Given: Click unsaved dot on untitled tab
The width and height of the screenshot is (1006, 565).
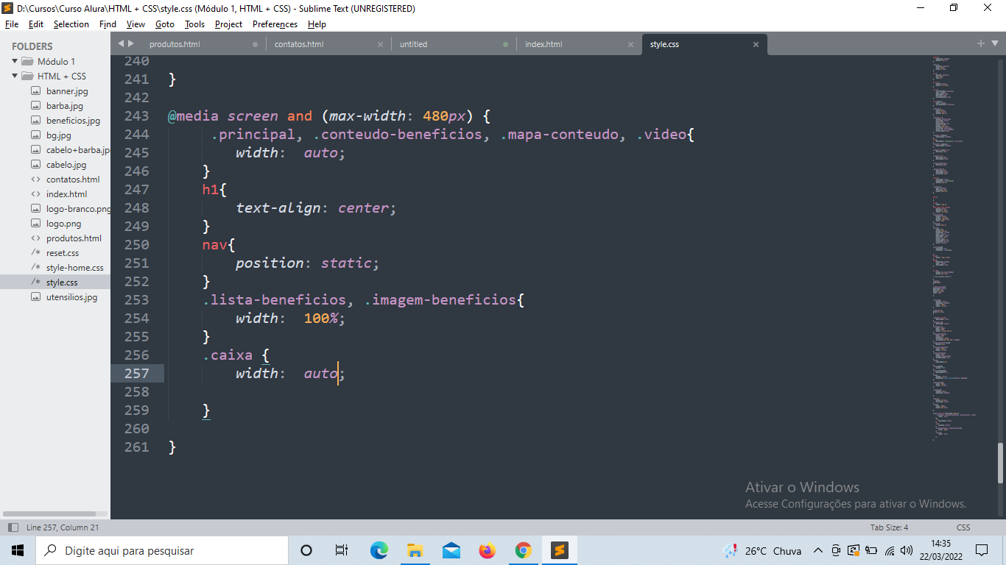Looking at the screenshot, I should click(506, 44).
